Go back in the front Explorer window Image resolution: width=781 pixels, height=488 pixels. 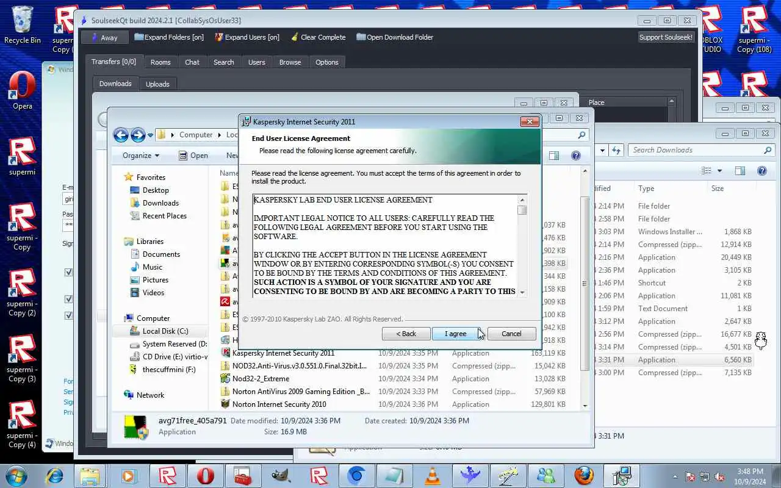point(121,135)
